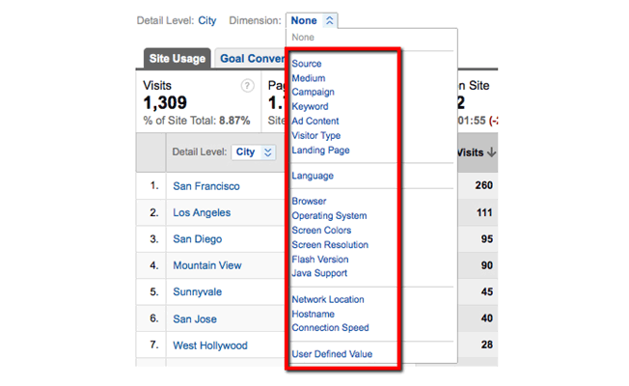Select Hostname dimension
The image size is (629, 386).
coord(313,315)
